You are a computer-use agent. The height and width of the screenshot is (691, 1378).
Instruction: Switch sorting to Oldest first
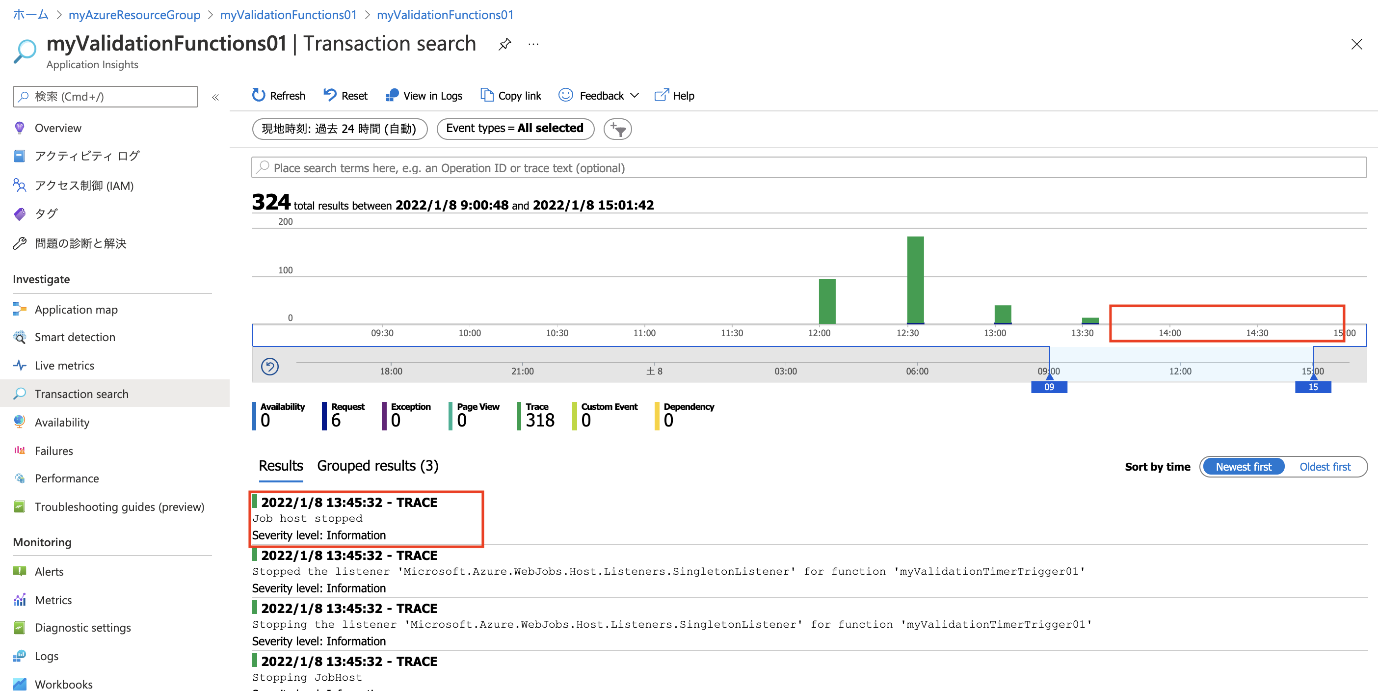pyautogui.click(x=1325, y=466)
